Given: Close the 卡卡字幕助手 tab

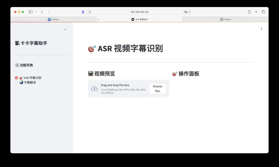Looking at the screenshot, I should pyautogui.click(x=99, y=19).
